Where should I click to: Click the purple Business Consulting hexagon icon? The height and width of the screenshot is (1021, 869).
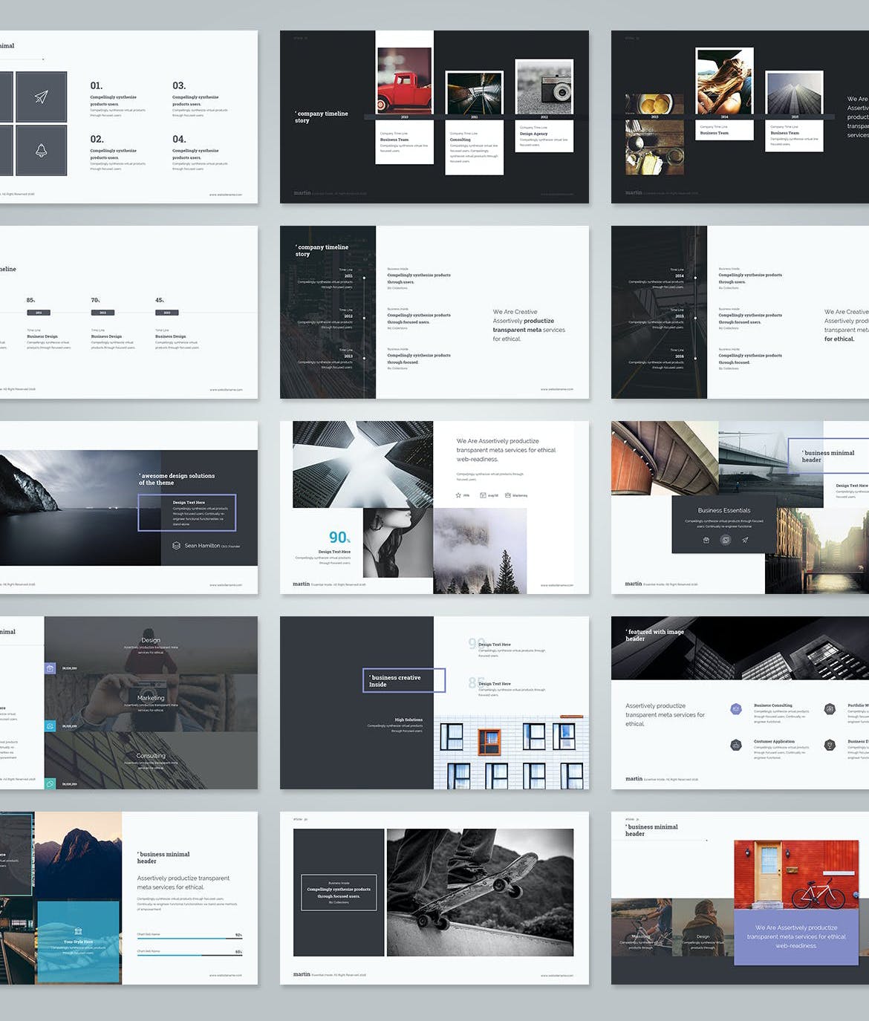[x=735, y=709]
